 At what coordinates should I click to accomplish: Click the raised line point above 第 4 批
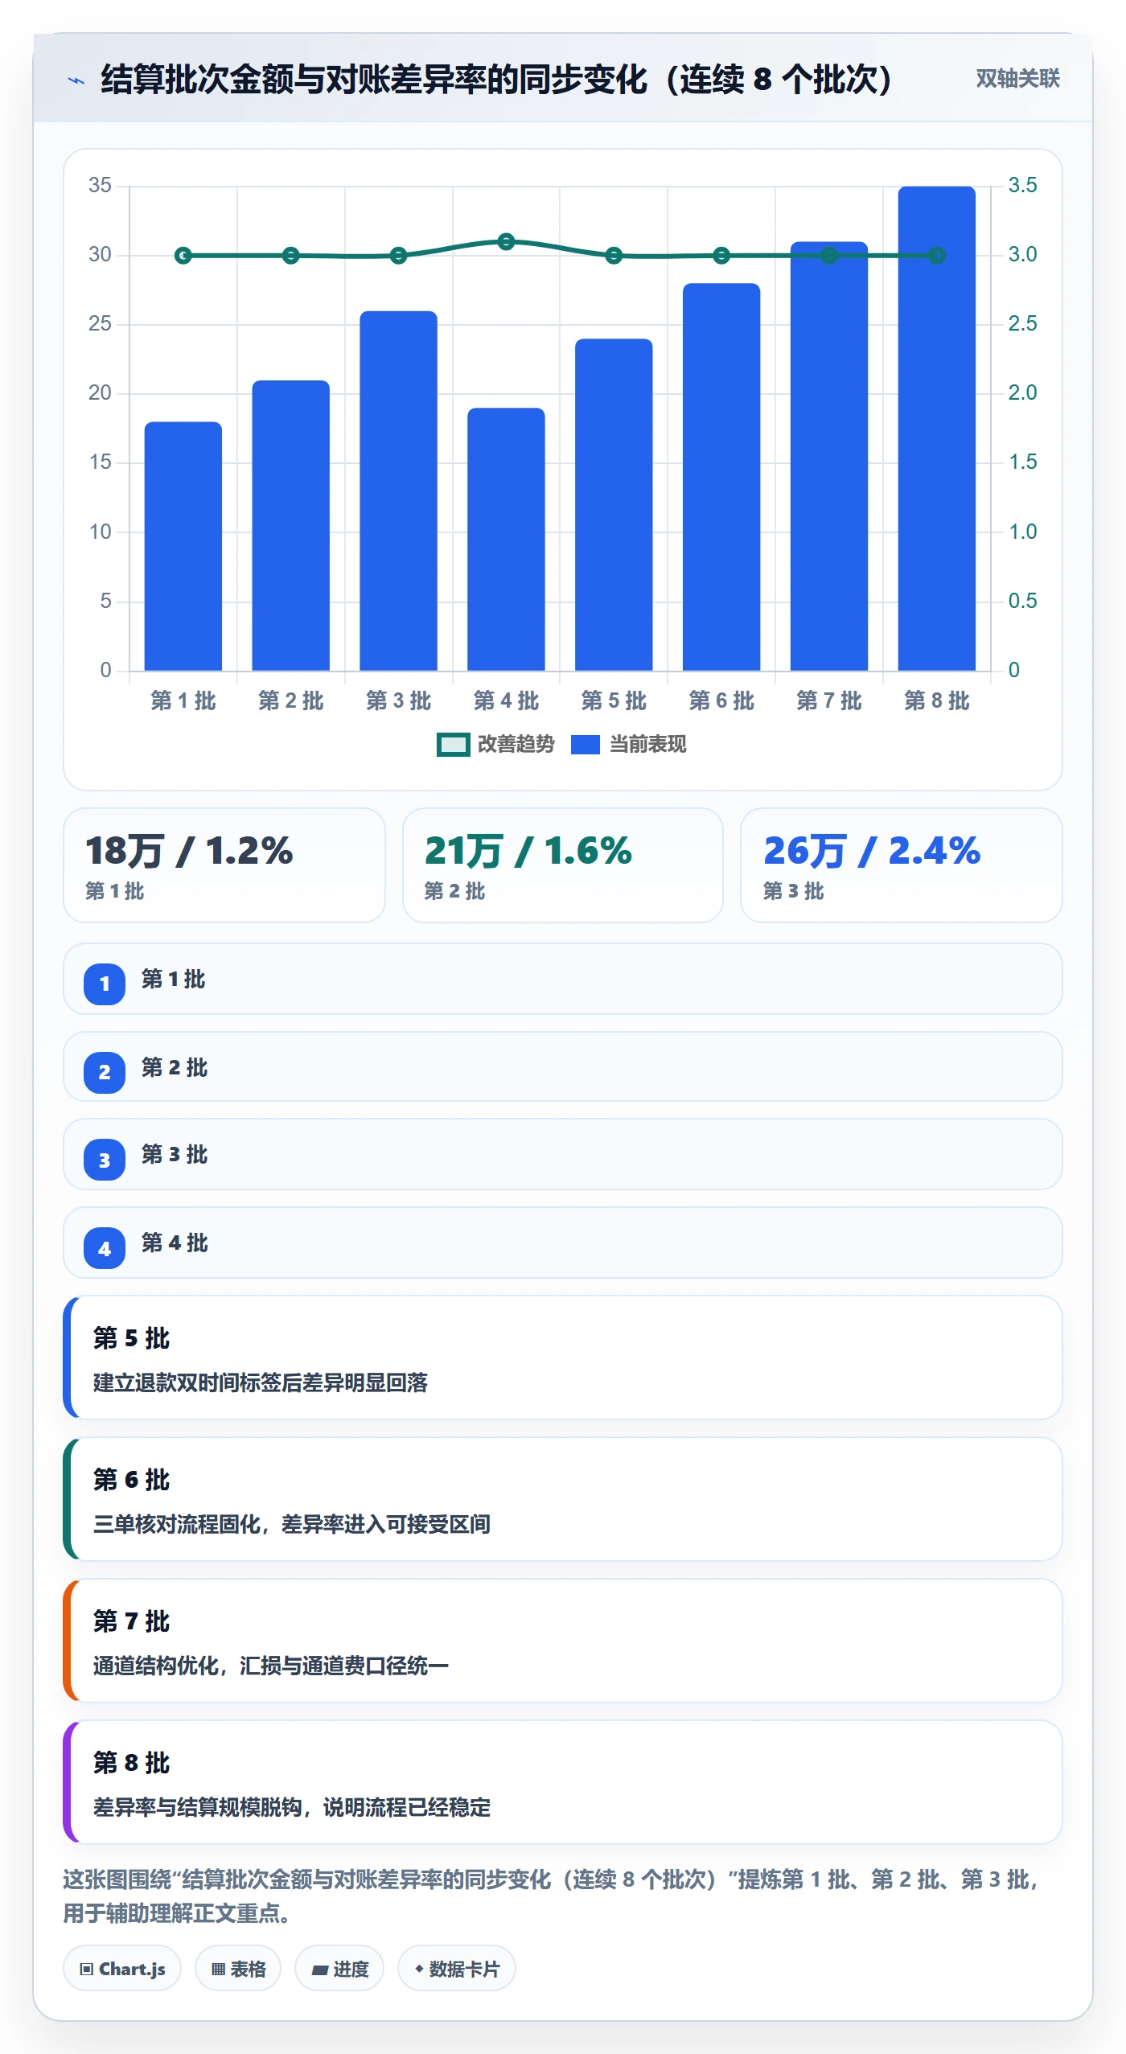(x=506, y=241)
